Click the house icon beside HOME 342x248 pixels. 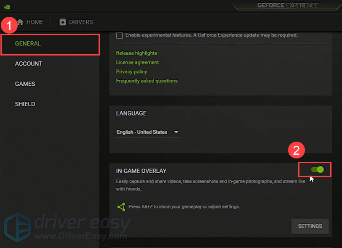tap(20, 22)
